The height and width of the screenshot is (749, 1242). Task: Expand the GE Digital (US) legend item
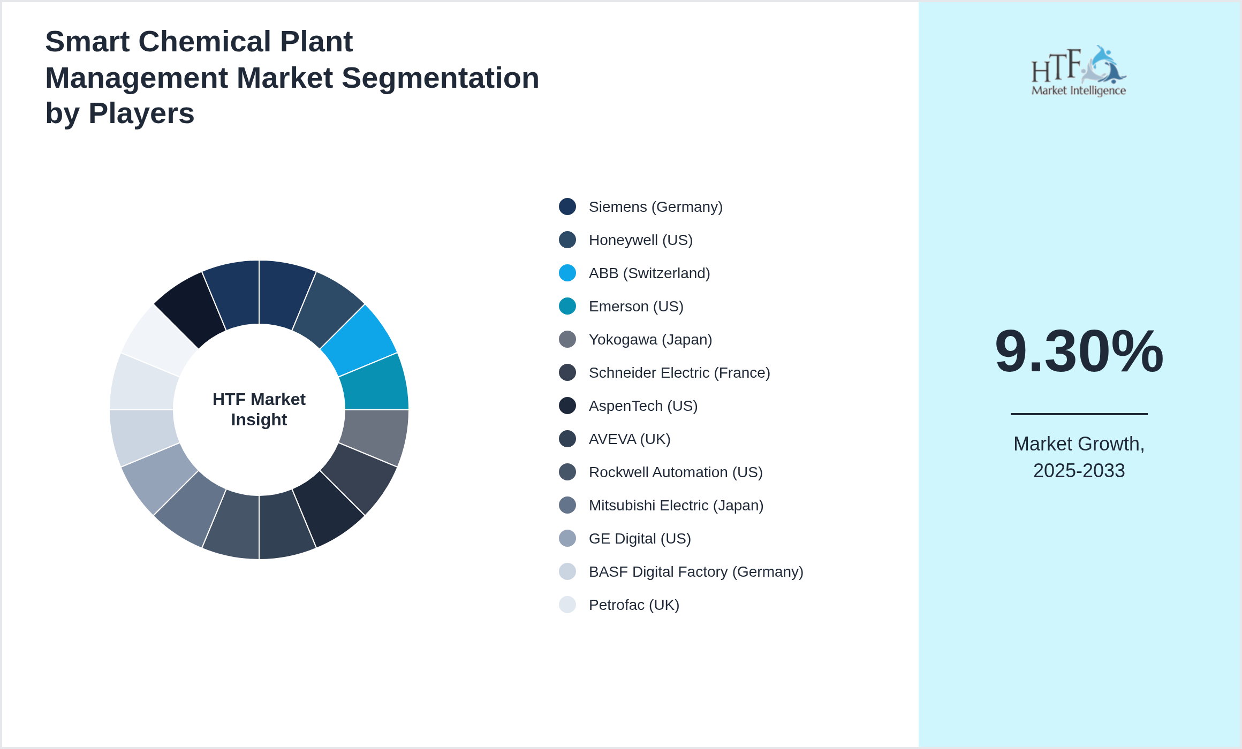(639, 538)
